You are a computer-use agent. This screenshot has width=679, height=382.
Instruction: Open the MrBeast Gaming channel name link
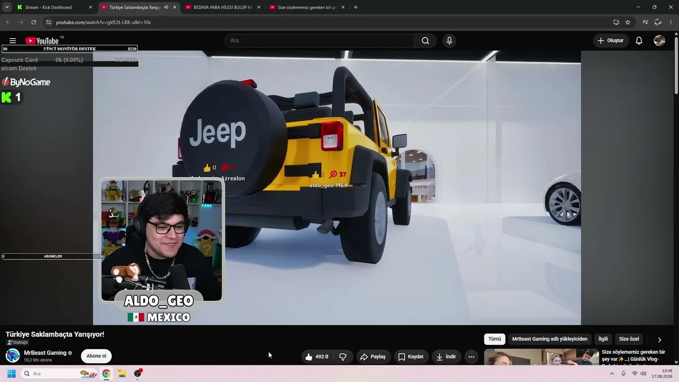45,353
